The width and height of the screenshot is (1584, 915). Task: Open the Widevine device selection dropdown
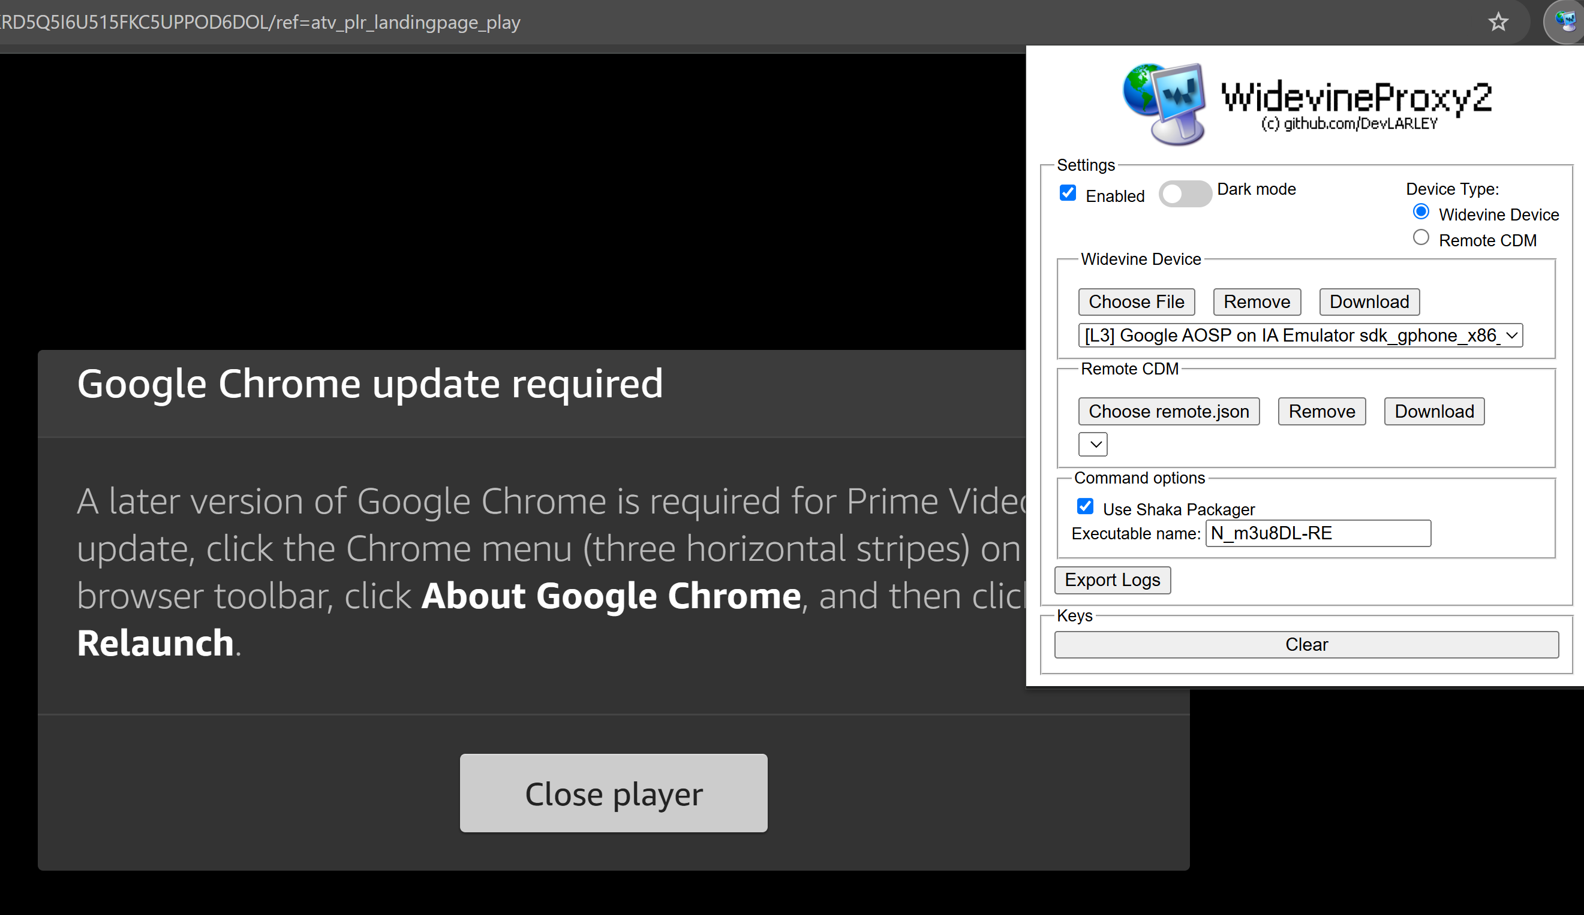click(x=1300, y=336)
